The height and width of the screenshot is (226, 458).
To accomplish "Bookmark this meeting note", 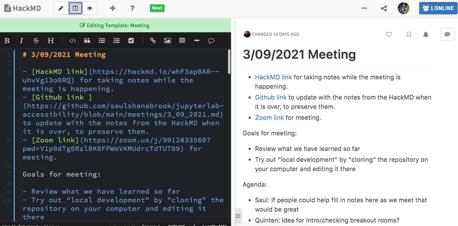I will pos(409,34).
